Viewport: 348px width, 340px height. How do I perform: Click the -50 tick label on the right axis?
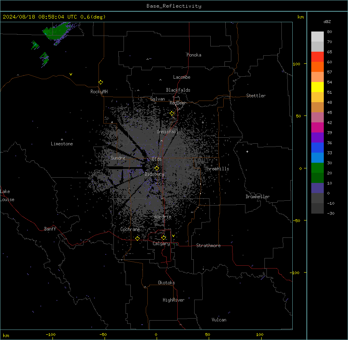point(296,220)
